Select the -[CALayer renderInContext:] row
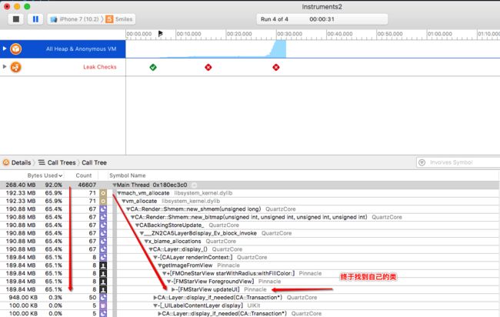This screenshot has height=317, width=500. pos(249,257)
